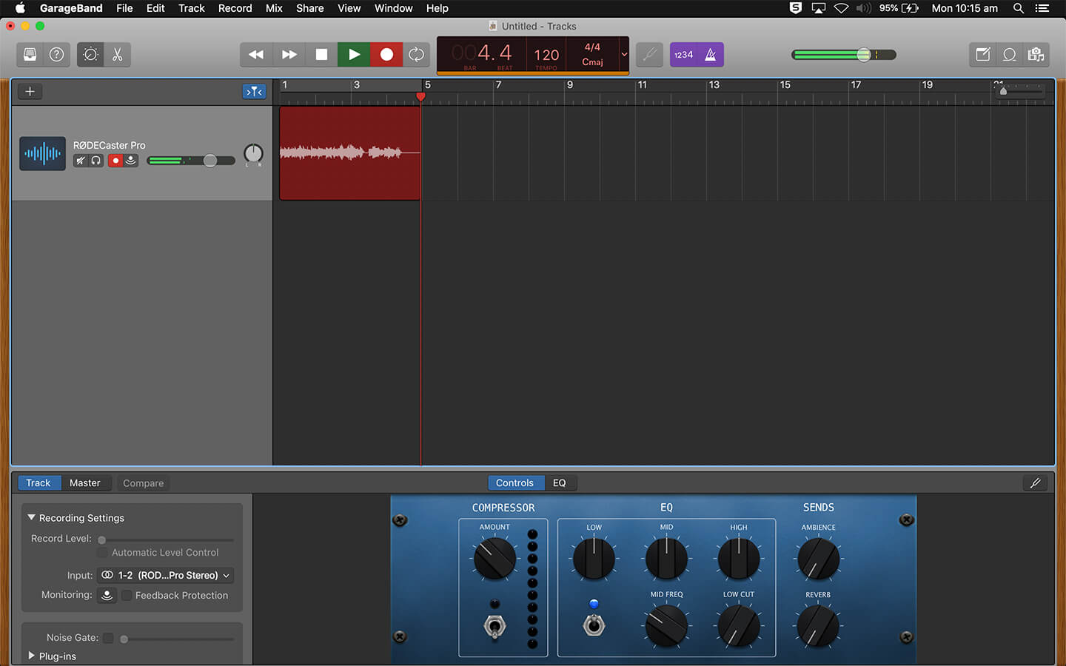Switch to the EQ tab

(x=560, y=483)
